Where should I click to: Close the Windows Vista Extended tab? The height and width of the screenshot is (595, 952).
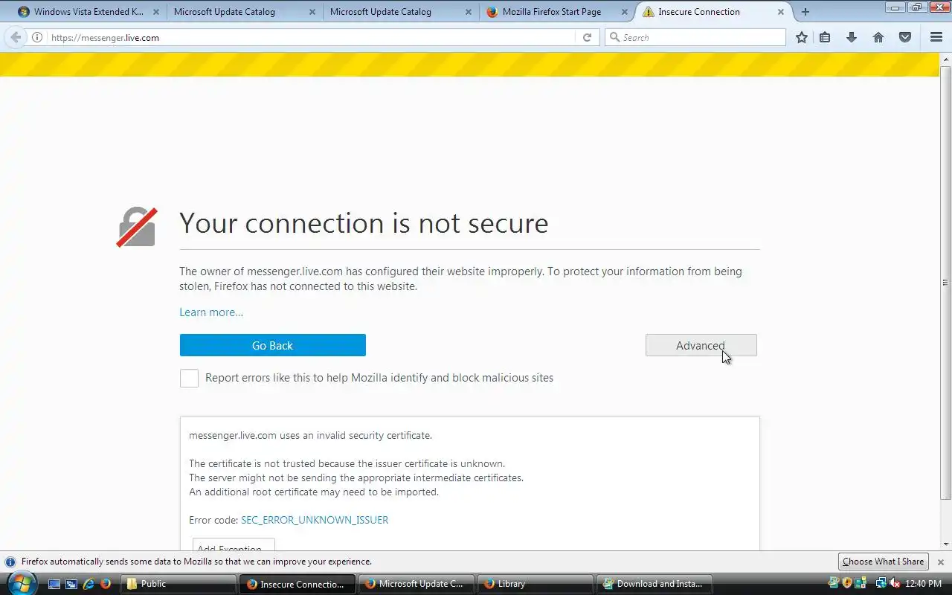156,12
